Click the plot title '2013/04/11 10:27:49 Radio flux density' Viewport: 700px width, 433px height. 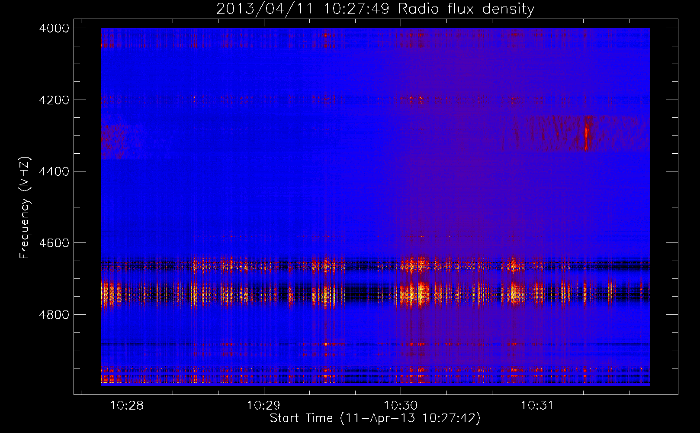coord(375,9)
